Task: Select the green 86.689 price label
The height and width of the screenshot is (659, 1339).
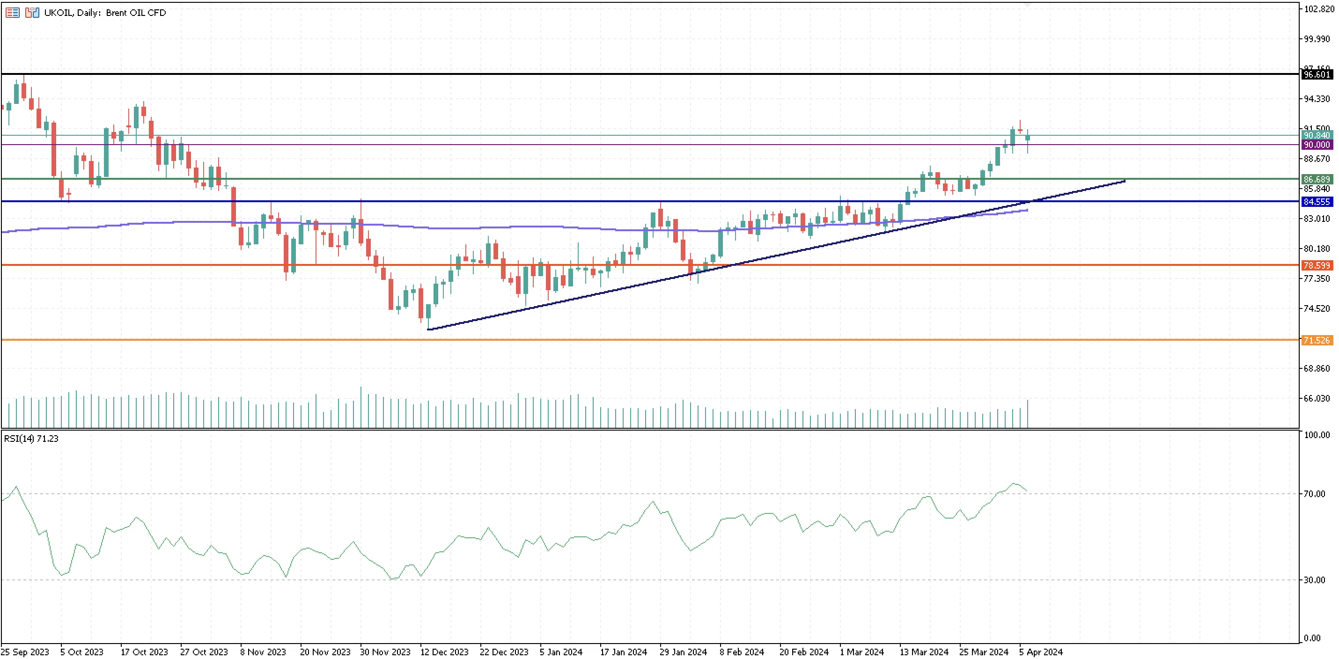Action: click(1317, 179)
